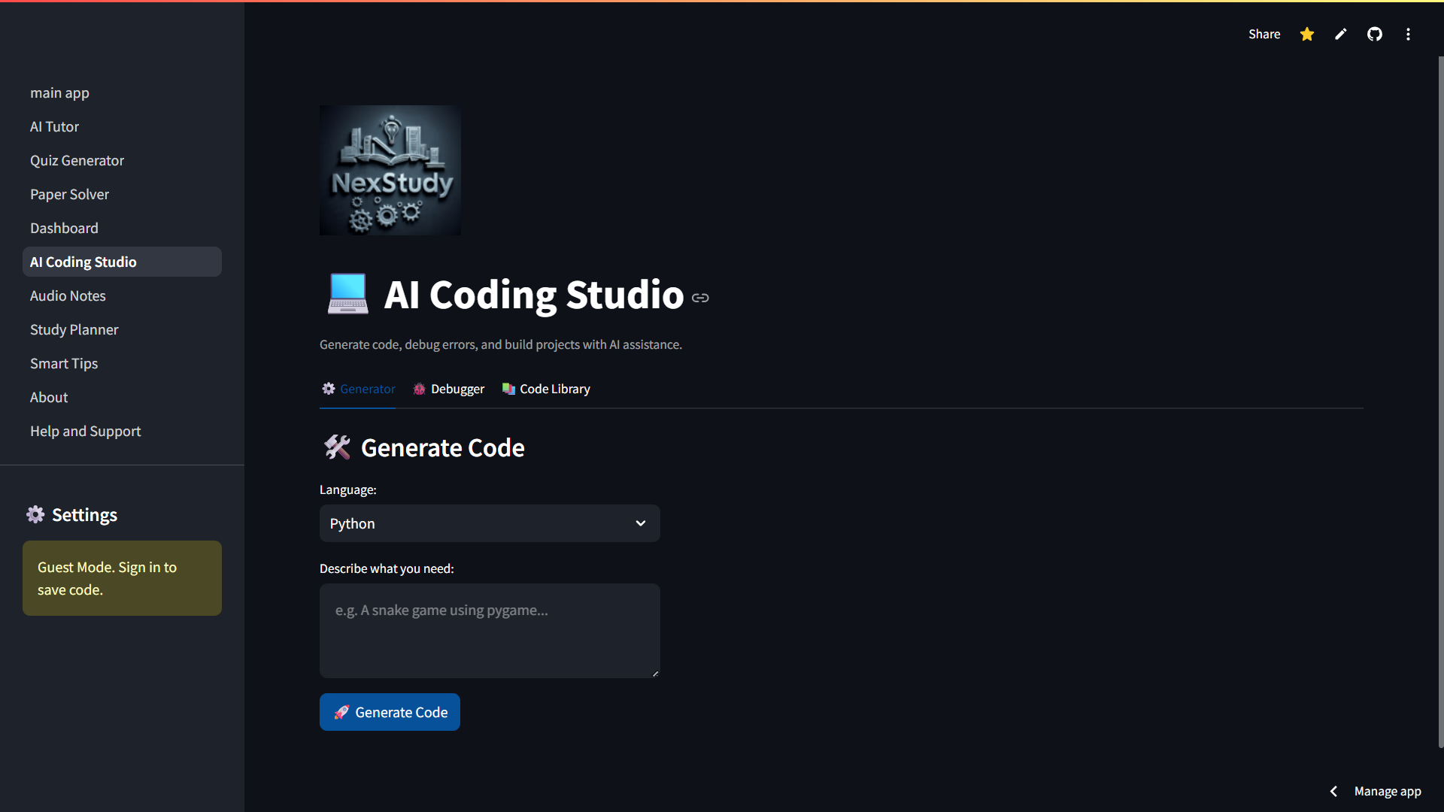The image size is (1444, 812).
Task: Switch to the Debugger tab
Action: (449, 389)
